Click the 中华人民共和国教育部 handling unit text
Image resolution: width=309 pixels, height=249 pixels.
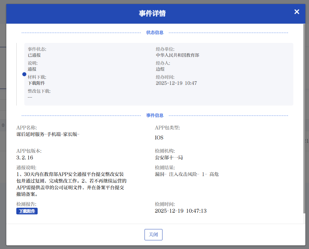click(177, 55)
